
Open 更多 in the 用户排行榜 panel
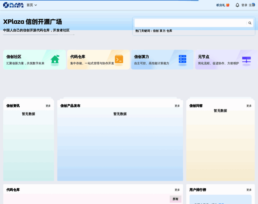pyautogui.click(x=249, y=190)
